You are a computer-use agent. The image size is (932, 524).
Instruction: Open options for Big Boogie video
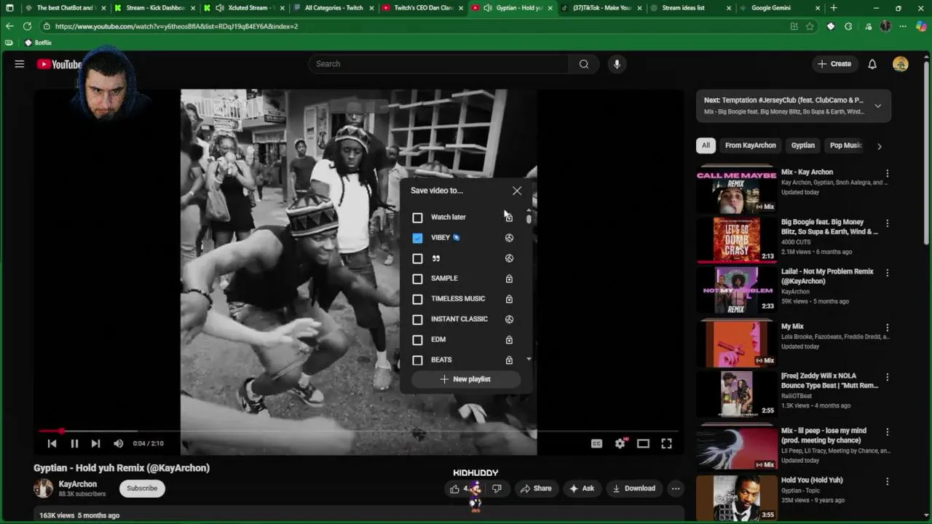click(887, 223)
